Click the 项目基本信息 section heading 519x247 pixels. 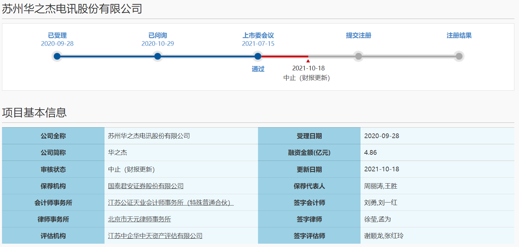(34, 113)
